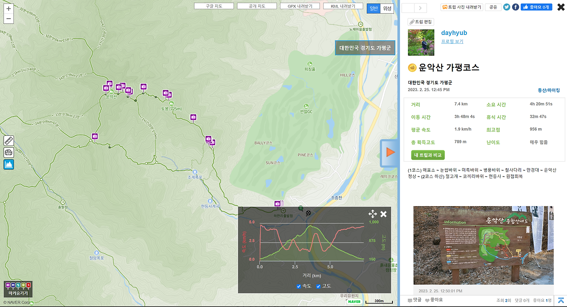Viewport: 567px width, 307px height.
Task: Click the 공유 share button
Action: (x=493, y=7)
